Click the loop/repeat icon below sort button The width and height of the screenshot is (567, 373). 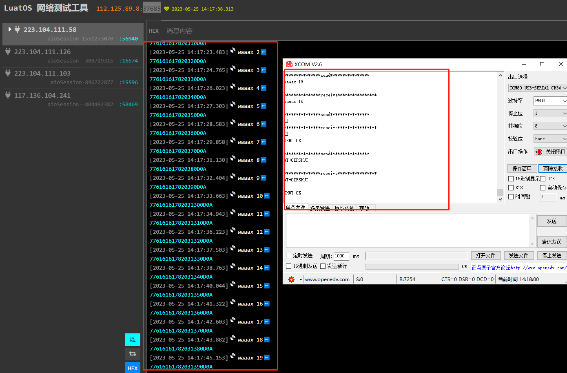133,354
